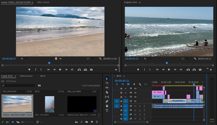Select the Type tool

pos(107,110)
